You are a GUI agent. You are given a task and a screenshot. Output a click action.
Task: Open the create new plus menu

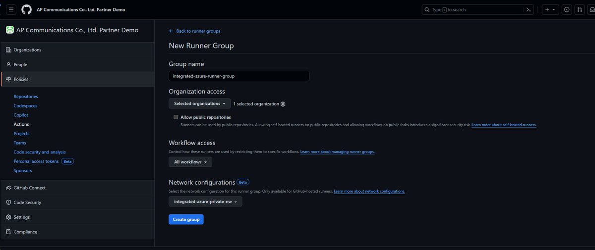(550, 9)
